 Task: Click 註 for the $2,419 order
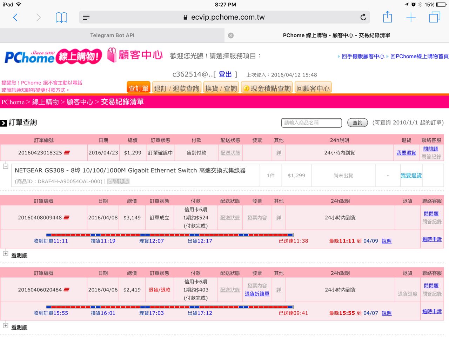pyautogui.click(x=279, y=290)
